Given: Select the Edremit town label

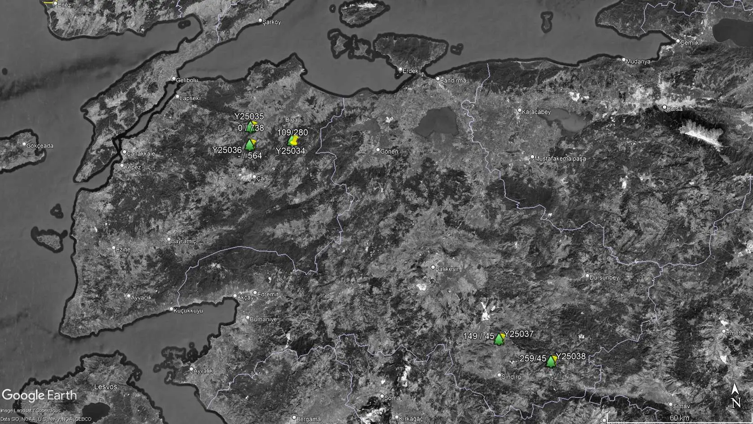Looking at the screenshot, I should pyautogui.click(x=267, y=294).
